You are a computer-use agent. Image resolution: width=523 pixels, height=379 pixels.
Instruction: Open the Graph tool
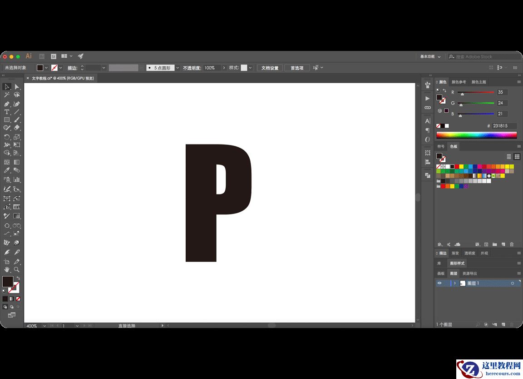click(x=16, y=180)
